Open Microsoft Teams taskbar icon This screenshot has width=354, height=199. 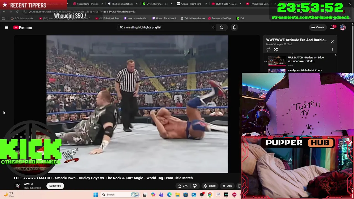[x=161, y=195]
